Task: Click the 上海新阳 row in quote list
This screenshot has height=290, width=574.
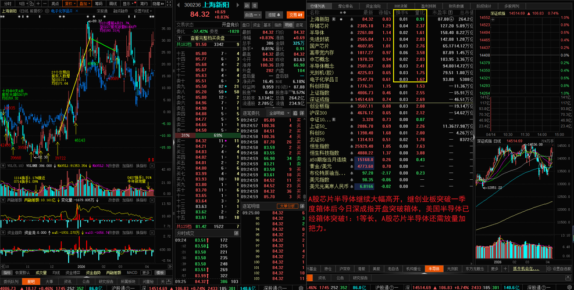Action: pos(391,19)
